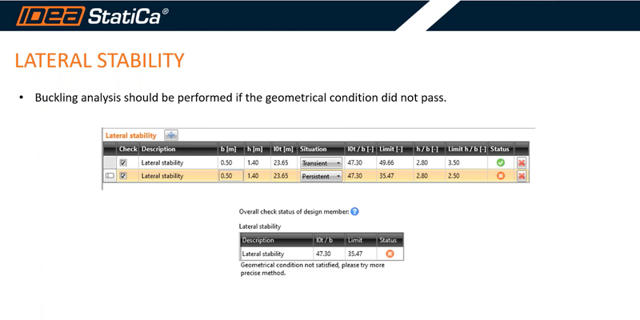Click the add Lateral stability plus icon
640x320 pixels.
(x=171, y=135)
